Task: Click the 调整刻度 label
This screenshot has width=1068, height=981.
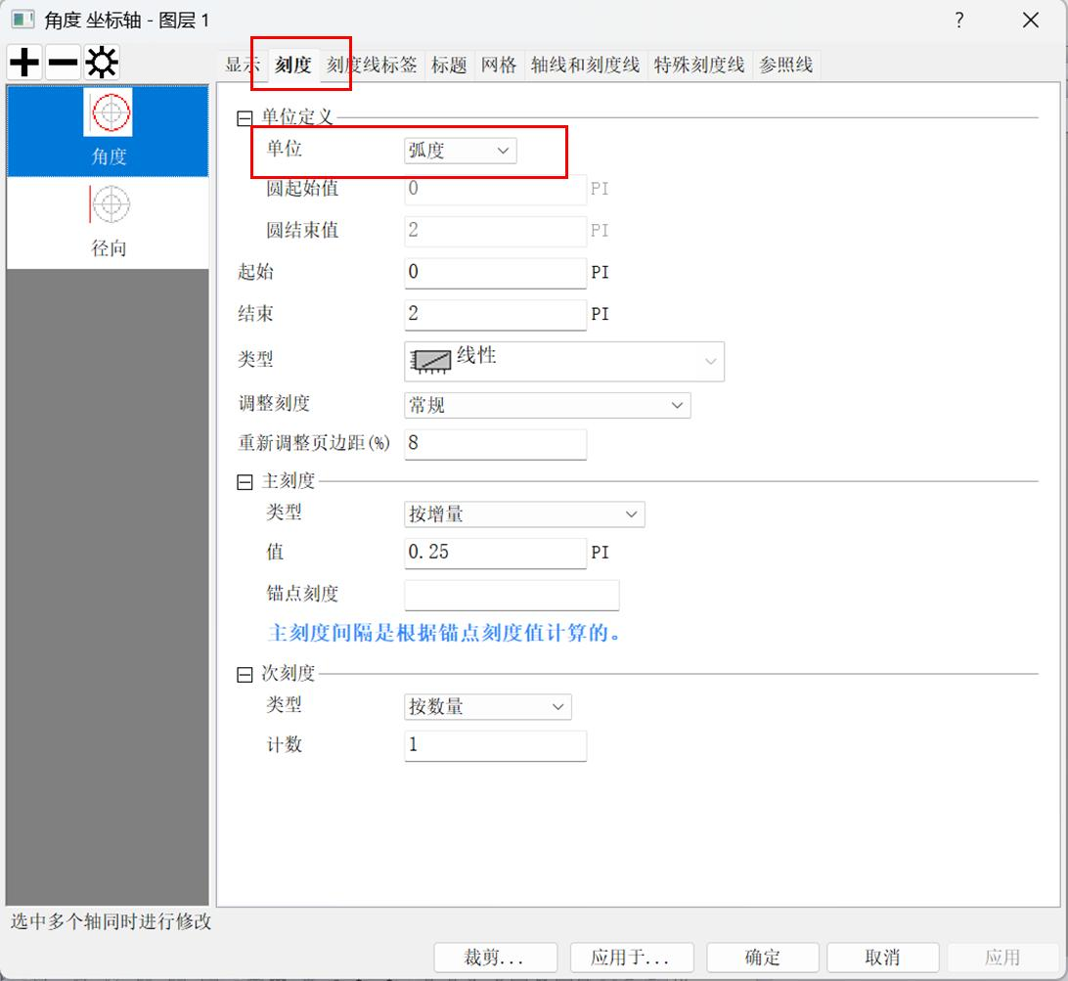Action: pyautogui.click(x=274, y=403)
